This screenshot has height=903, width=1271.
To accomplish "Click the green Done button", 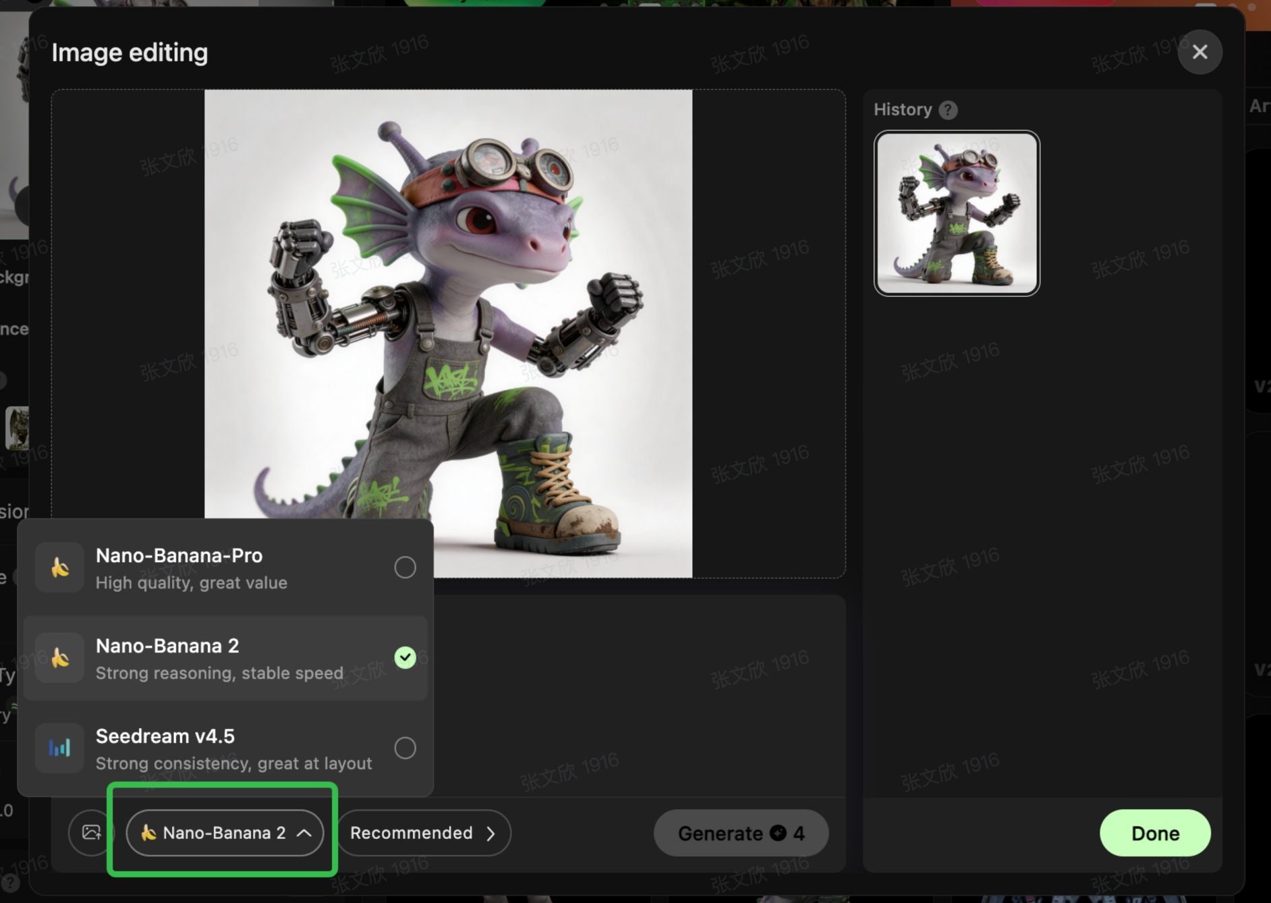I will (1154, 833).
